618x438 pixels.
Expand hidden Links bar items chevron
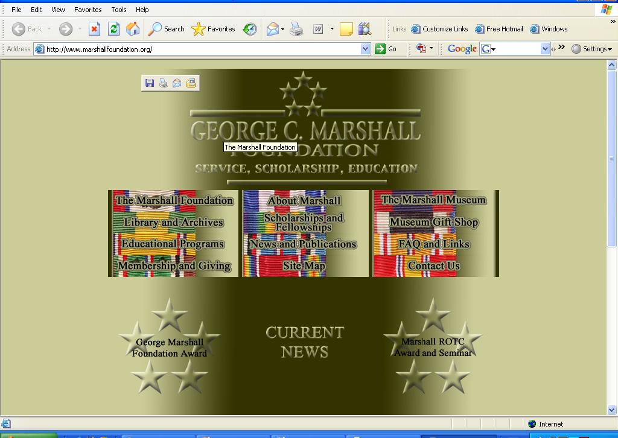point(613,22)
